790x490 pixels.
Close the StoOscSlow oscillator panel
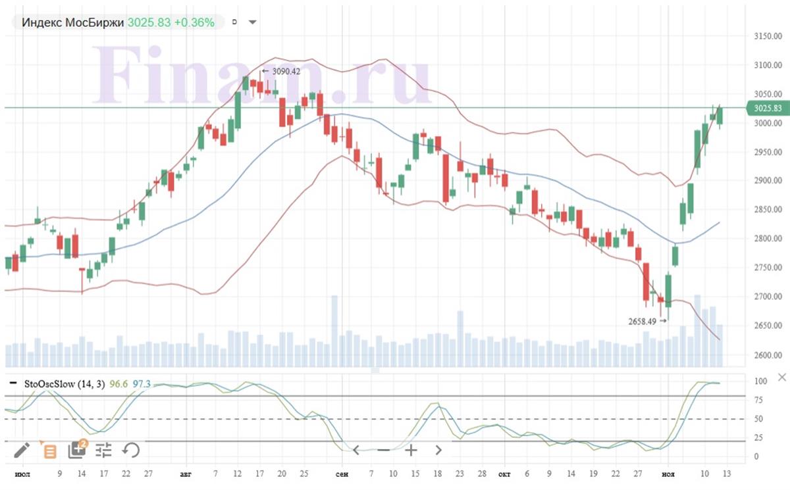pos(781,378)
